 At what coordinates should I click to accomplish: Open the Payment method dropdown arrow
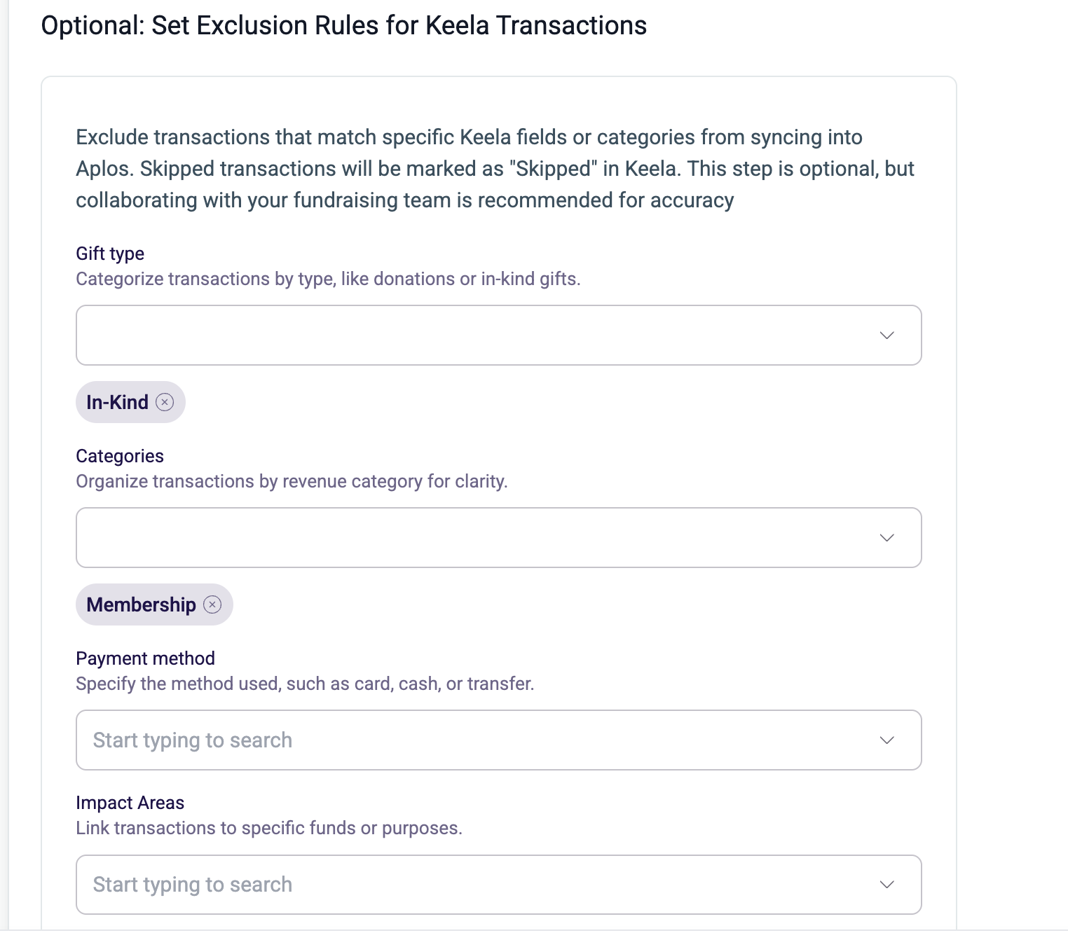pyautogui.click(x=886, y=740)
